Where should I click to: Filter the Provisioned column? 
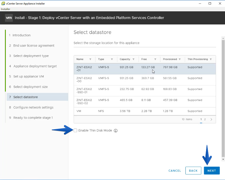coord(180,59)
